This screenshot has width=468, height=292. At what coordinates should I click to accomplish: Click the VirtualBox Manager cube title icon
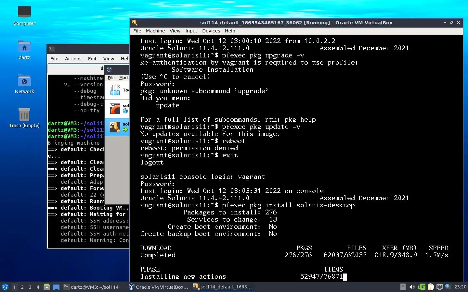pos(109,69)
